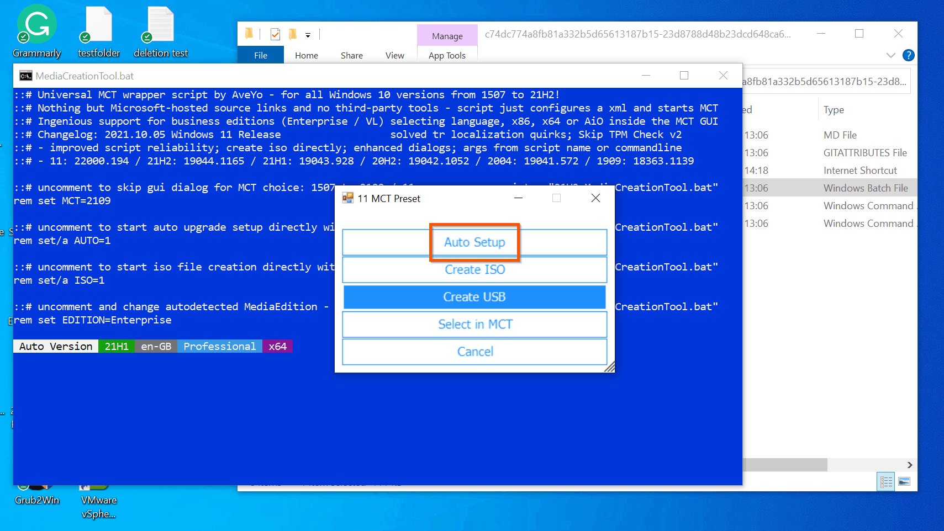
Task: Click the Explorer horizontal scrollbar right arrow
Action: [910, 465]
